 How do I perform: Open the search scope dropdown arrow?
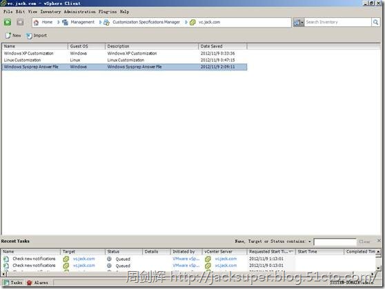[x=302, y=23]
